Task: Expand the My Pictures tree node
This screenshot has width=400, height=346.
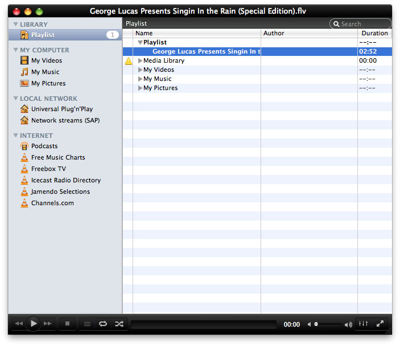Action: click(140, 88)
